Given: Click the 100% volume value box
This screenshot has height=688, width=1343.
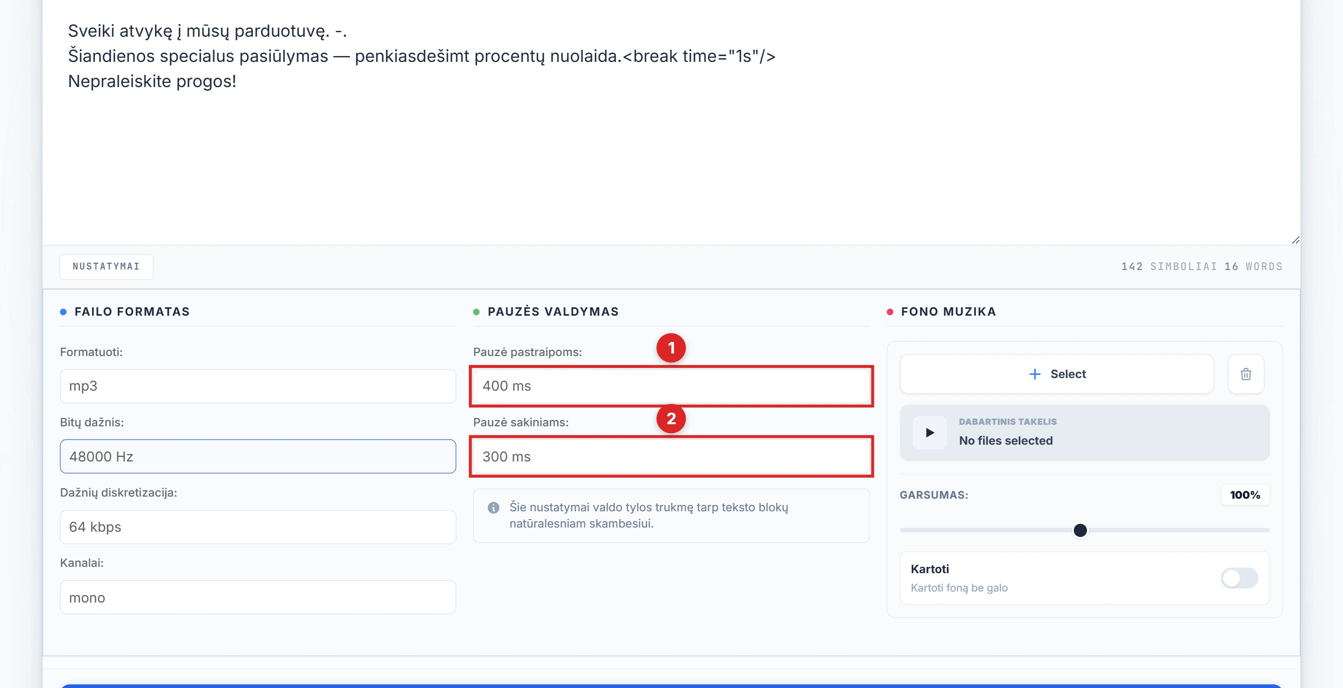Looking at the screenshot, I should [x=1245, y=495].
